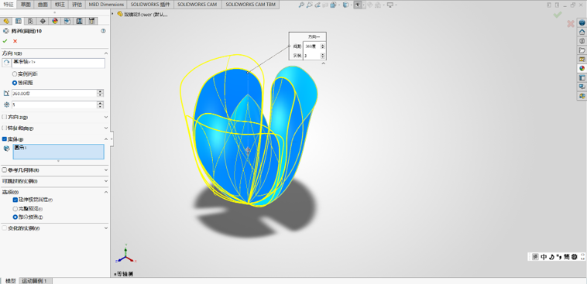Open the View Settings monitor icon

(391, 5)
